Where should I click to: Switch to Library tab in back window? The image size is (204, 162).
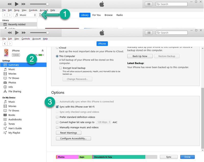85,15
